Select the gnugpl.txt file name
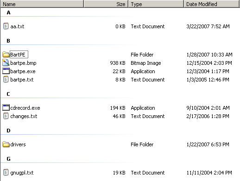This screenshot has height=181, width=240. (22, 173)
